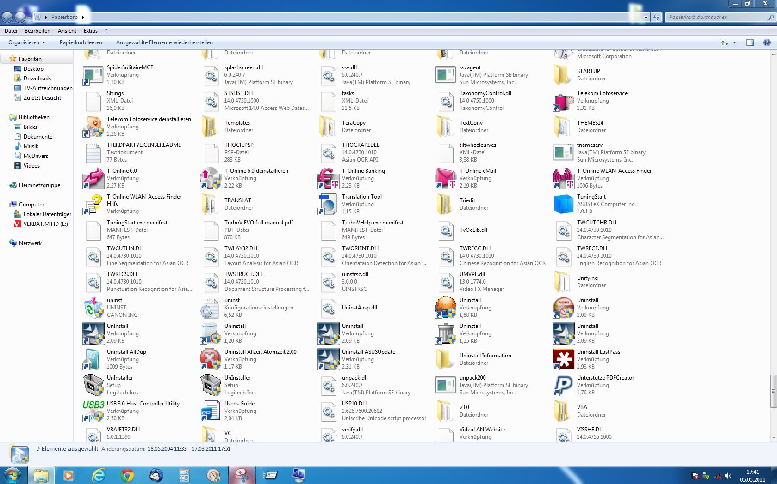
Task: Open the view options dropdown arrow
Action: coord(734,42)
